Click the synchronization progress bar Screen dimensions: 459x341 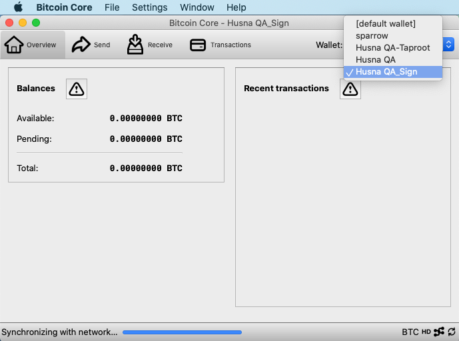point(182,332)
